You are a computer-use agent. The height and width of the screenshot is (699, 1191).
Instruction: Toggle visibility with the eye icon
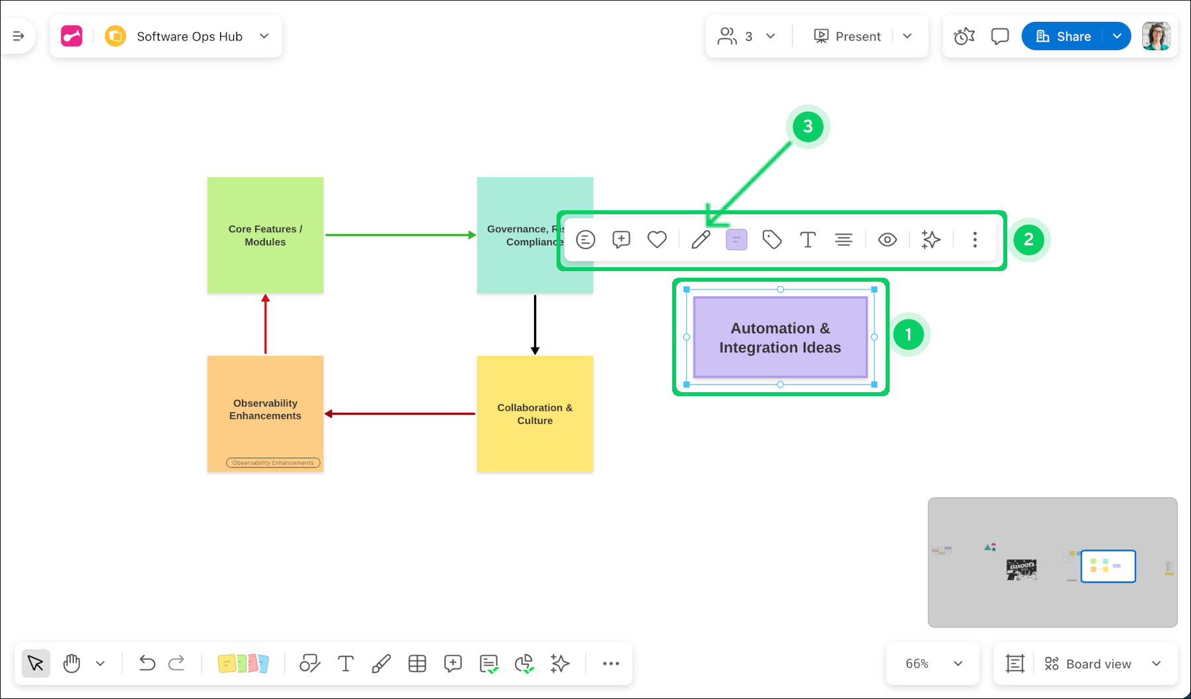point(887,239)
